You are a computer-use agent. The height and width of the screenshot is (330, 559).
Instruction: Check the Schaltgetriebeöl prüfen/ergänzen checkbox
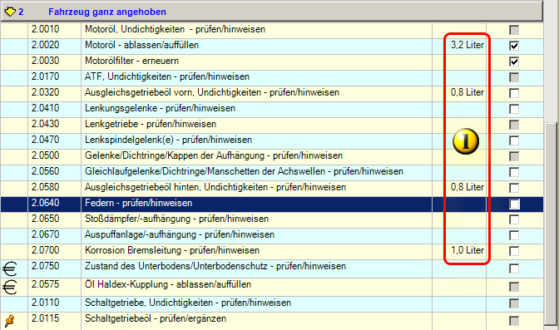(x=514, y=321)
